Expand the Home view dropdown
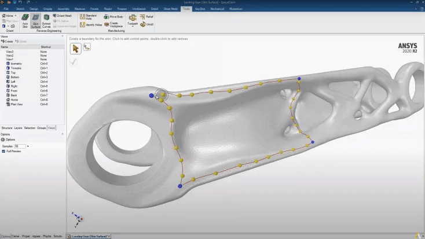 click(16, 16)
